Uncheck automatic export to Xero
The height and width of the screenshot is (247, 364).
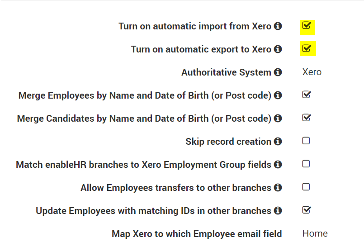click(307, 48)
